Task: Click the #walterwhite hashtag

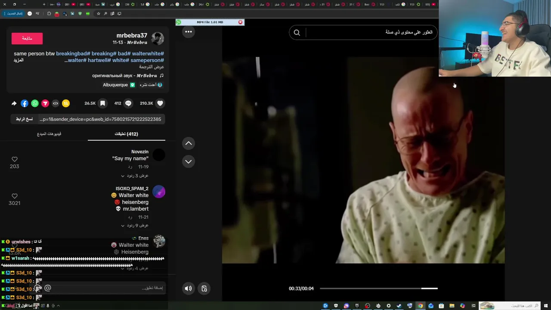Action: [148, 53]
